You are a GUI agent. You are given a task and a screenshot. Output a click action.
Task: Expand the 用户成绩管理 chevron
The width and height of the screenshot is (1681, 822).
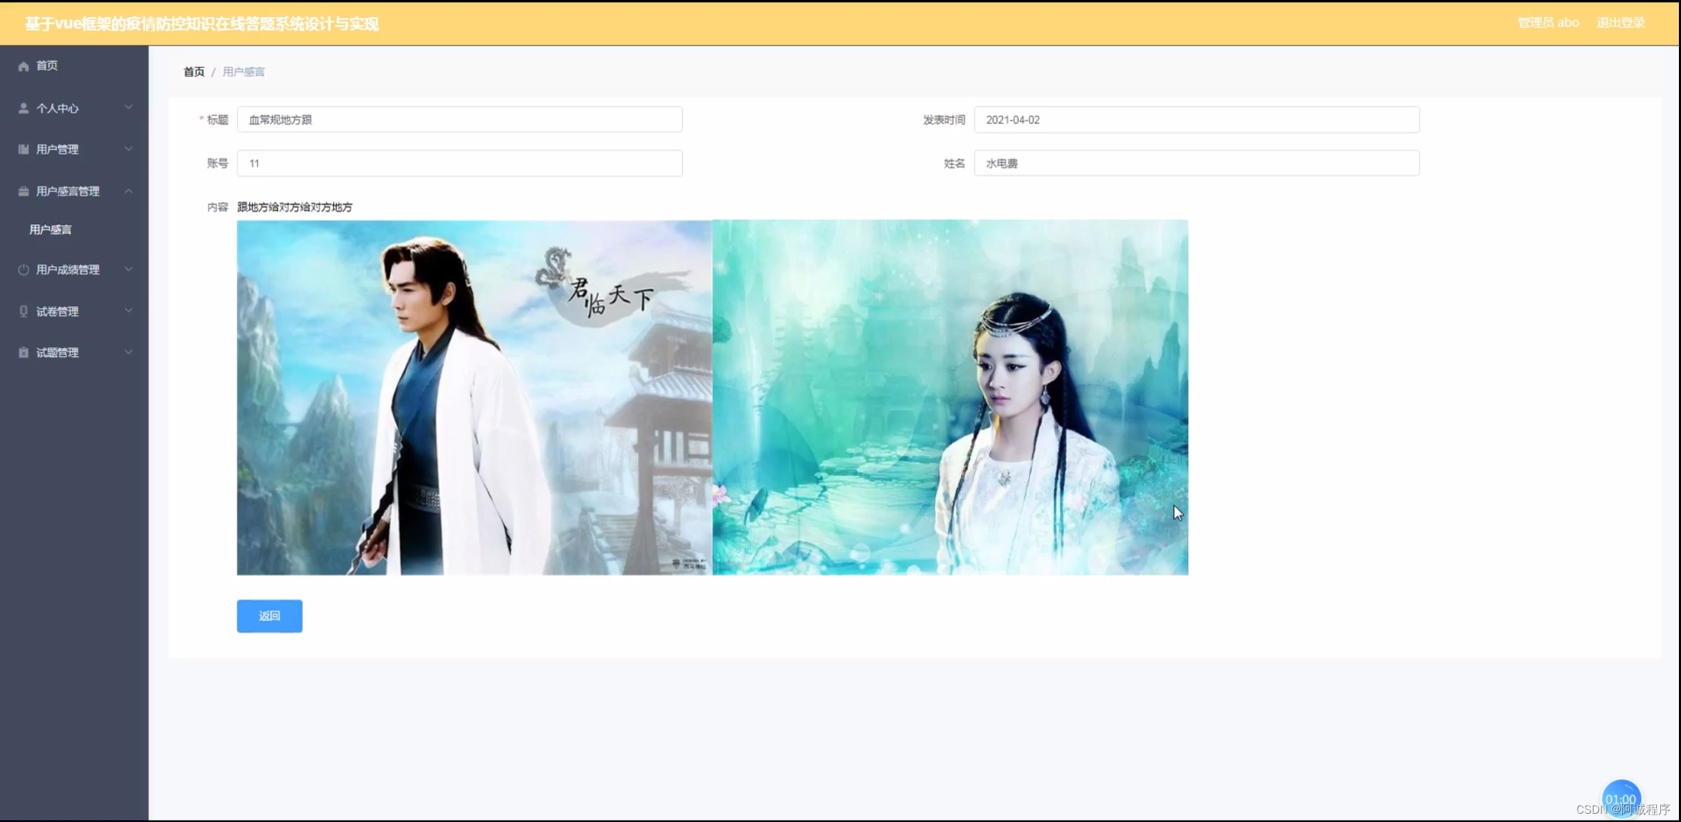[129, 269]
